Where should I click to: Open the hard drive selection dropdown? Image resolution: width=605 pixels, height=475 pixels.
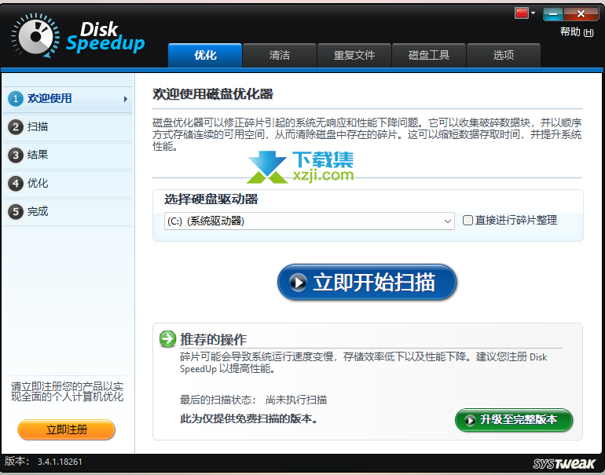click(x=310, y=221)
